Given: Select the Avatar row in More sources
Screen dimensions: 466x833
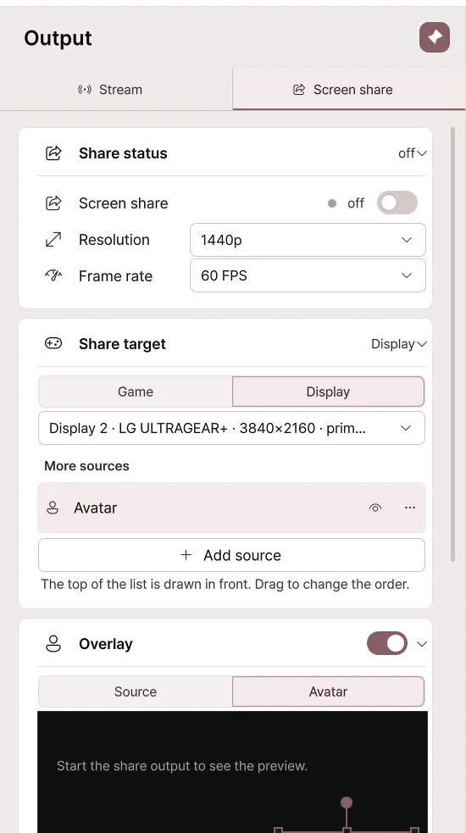Looking at the screenshot, I should point(231,508).
